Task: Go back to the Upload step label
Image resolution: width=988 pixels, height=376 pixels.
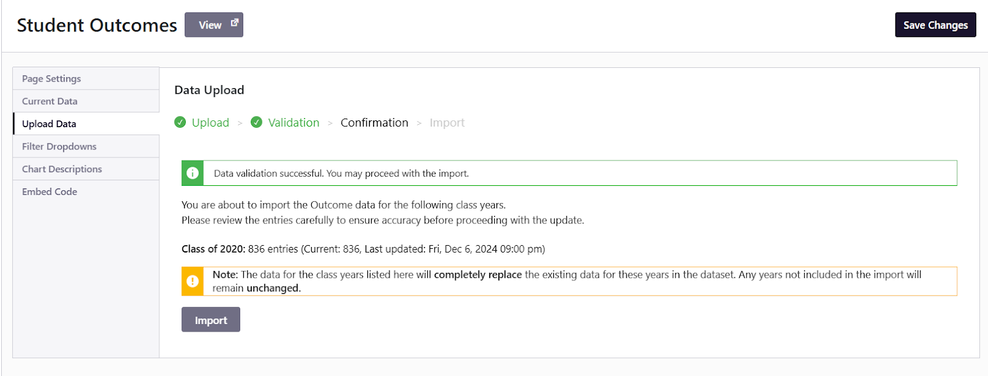Action: coord(211,123)
